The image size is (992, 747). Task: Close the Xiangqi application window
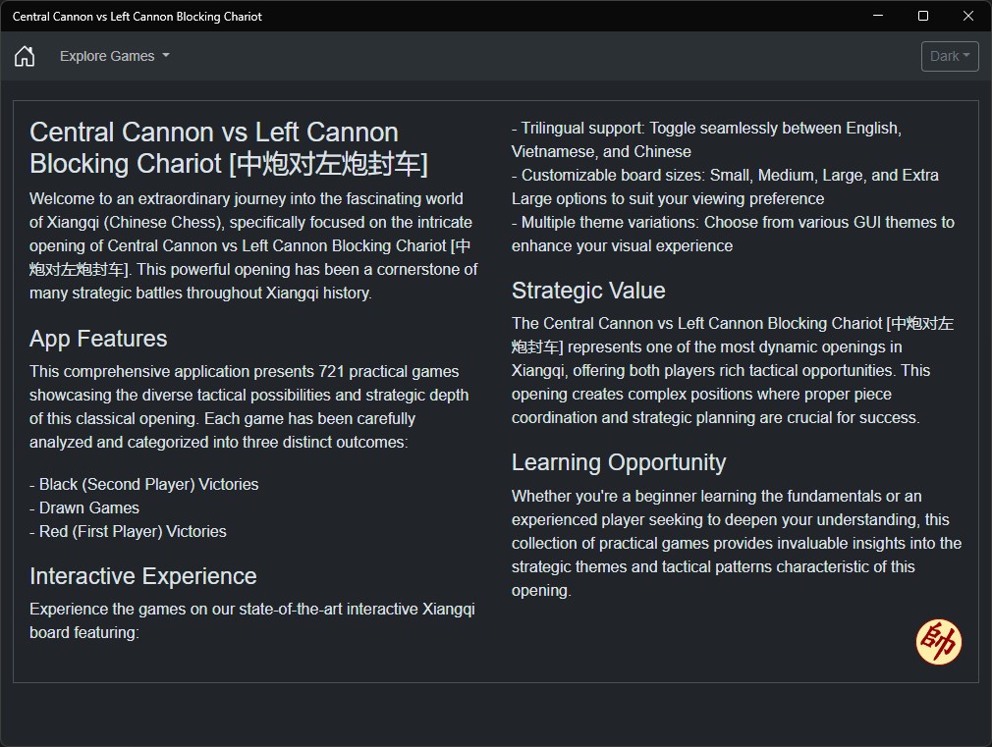pos(968,16)
